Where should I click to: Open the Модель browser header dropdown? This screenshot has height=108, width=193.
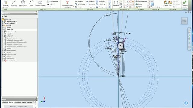click(x=6, y=14)
